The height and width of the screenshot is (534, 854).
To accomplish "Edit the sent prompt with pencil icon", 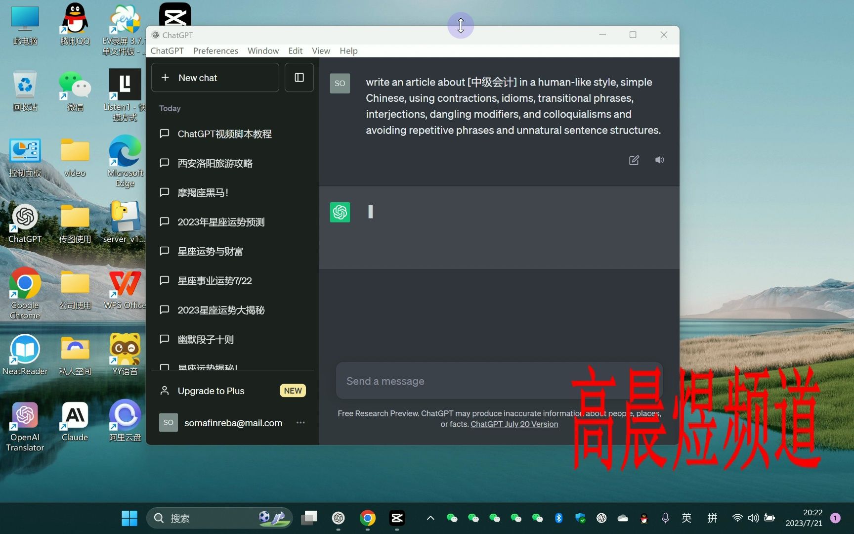I will pyautogui.click(x=634, y=160).
